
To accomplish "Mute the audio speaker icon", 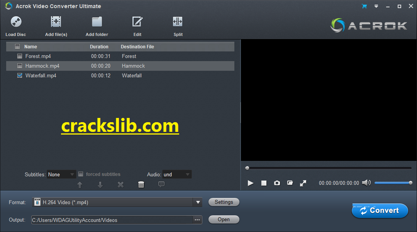I will click(366, 183).
